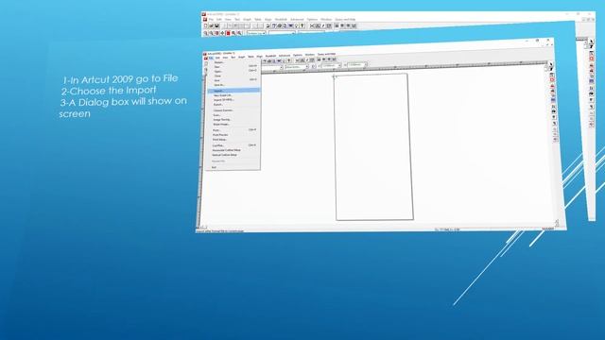This screenshot has height=340, width=605.
Task: Open Query and Help in front window
Action: pyautogui.click(x=326, y=54)
